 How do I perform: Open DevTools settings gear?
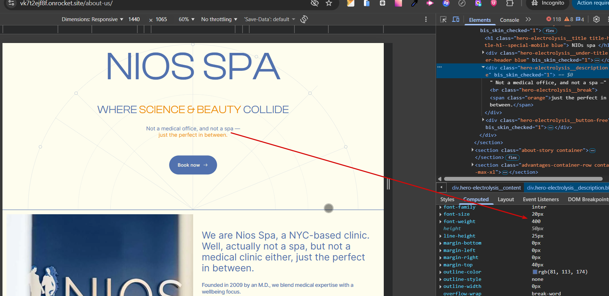(x=596, y=19)
